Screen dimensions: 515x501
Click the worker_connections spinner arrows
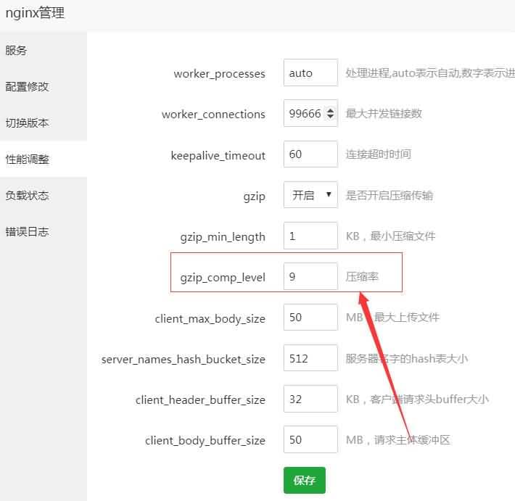click(331, 113)
